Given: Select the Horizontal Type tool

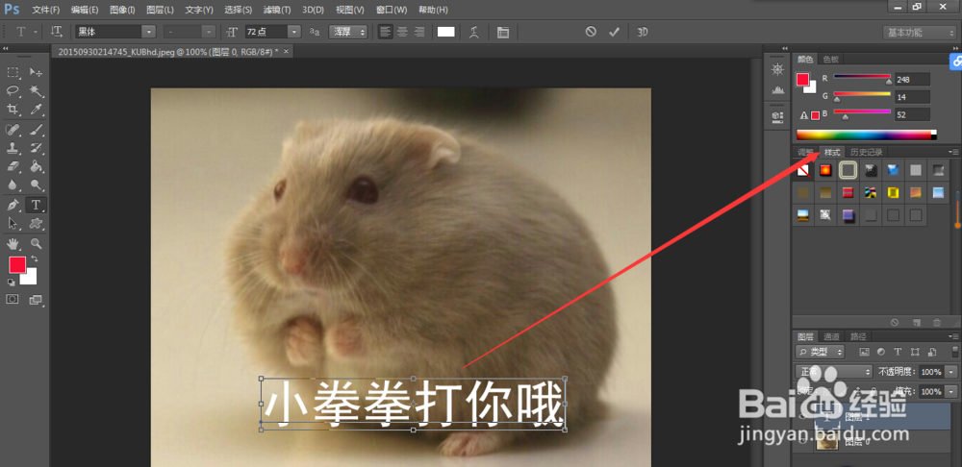Looking at the screenshot, I should coord(37,205).
